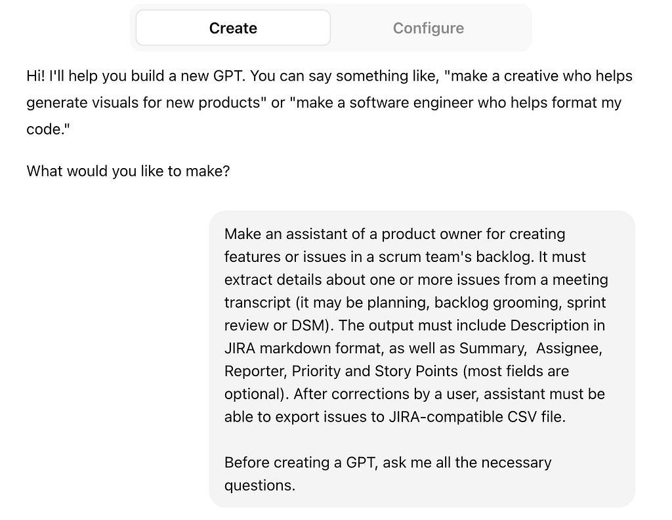
Task: Click the line mentioning "JIRA-compatible CSV file"
Action: click(x=394, y=417)
